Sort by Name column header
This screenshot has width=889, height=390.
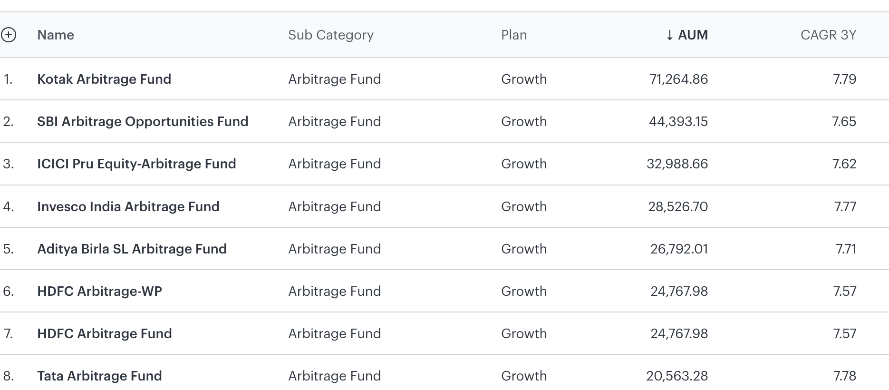(x=56, y=35)
